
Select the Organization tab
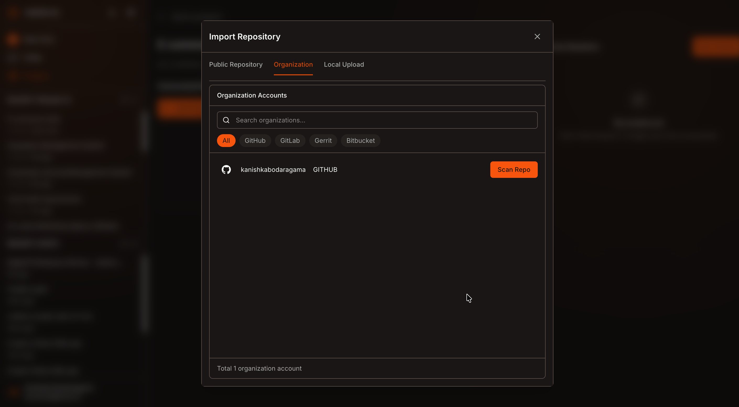click(x=293, y=64)
